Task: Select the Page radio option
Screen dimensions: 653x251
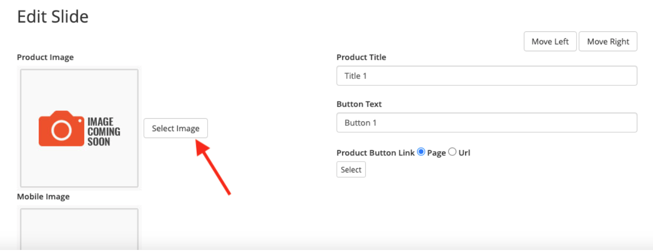Action: 421,152
